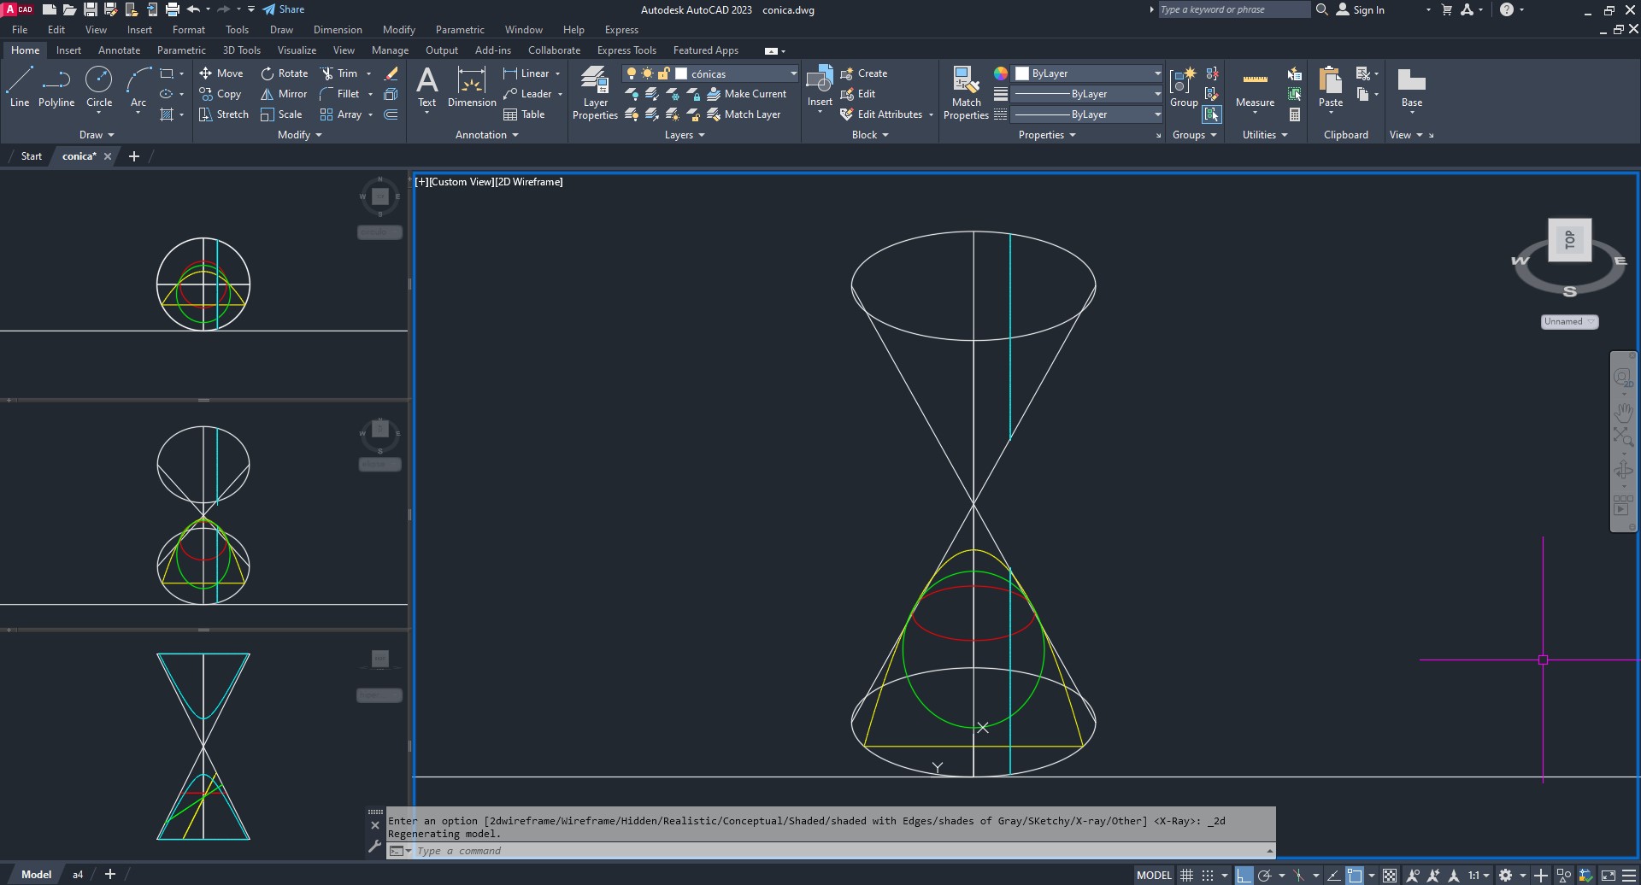Switch to the Annotate ribbon tab
The image size is (1641, 885).
coord(119,50)
